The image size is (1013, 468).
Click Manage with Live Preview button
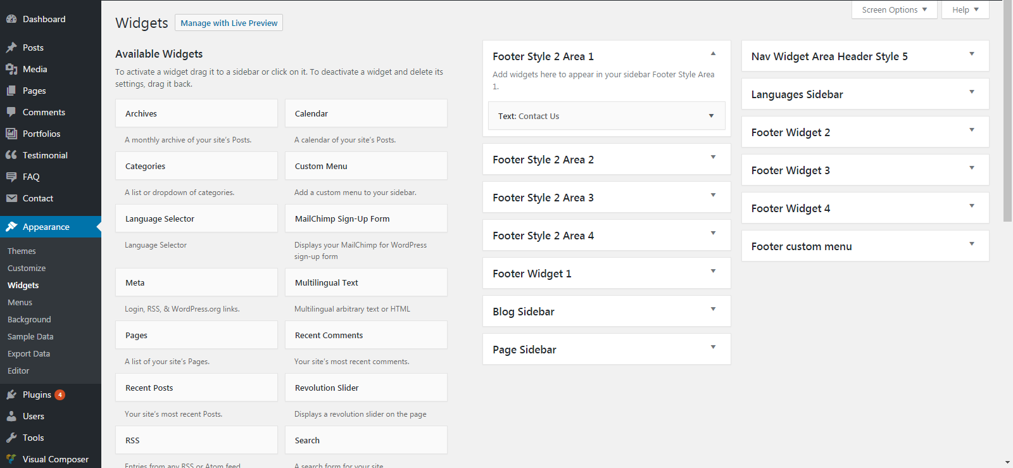[x=229, y=23]
